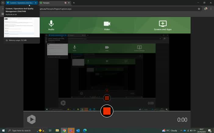Open the Video camera source settings
The width and height of the screenshot is (214, 133).
point(107,25)
